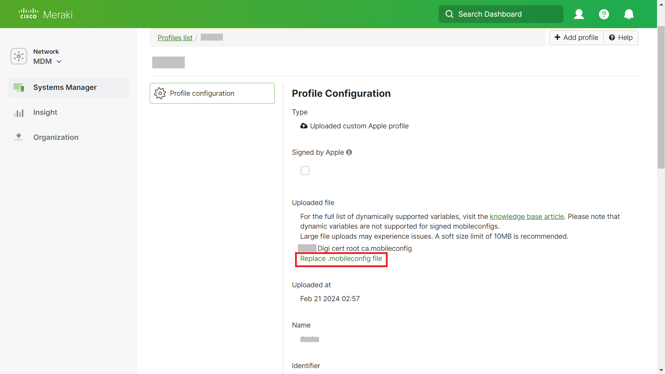This screenshot has width=665, height=374.
Task: Select the Profile configuration tab
Action: coord(212,93)
